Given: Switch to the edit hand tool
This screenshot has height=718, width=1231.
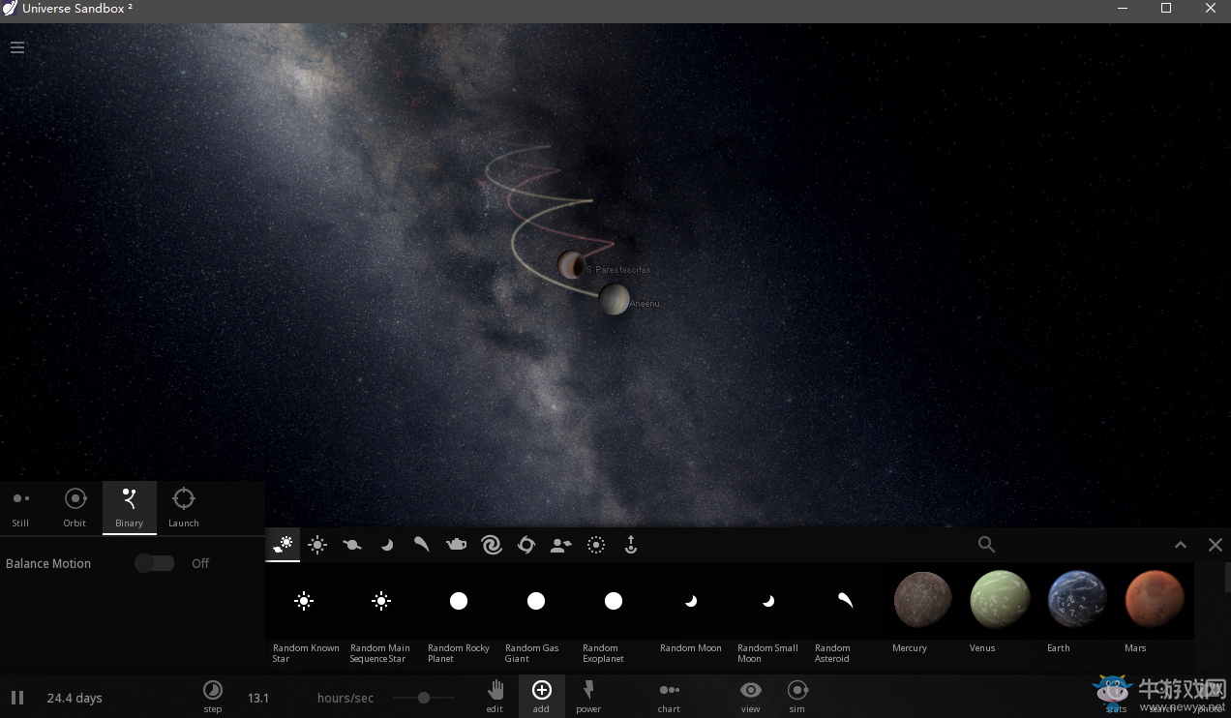Looking at the screenshot, I should click(x=495, y=696).
